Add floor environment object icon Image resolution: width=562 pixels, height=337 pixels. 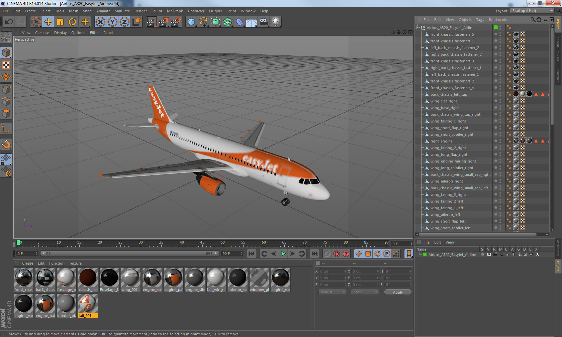click(x=252, y=22)
